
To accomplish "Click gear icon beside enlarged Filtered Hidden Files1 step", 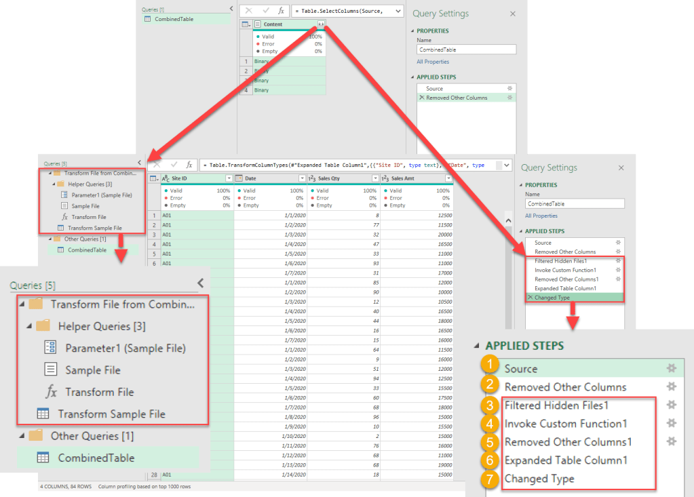I will point(671,405).
